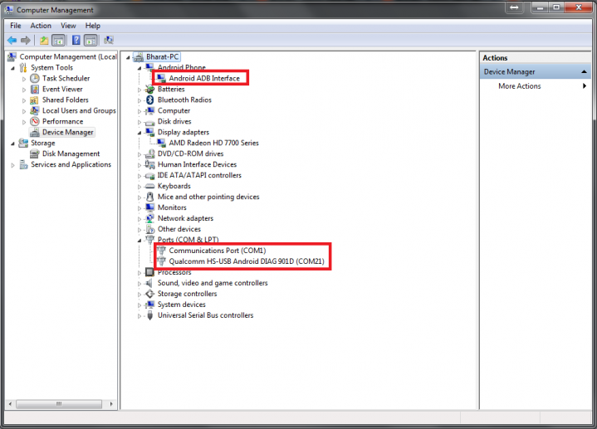
Task: Open the Action menu
Action: click(x=41, y=26)
